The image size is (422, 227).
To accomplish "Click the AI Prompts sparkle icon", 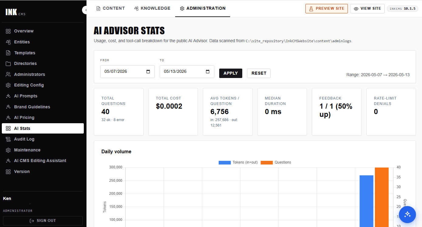I will point(8,96).
